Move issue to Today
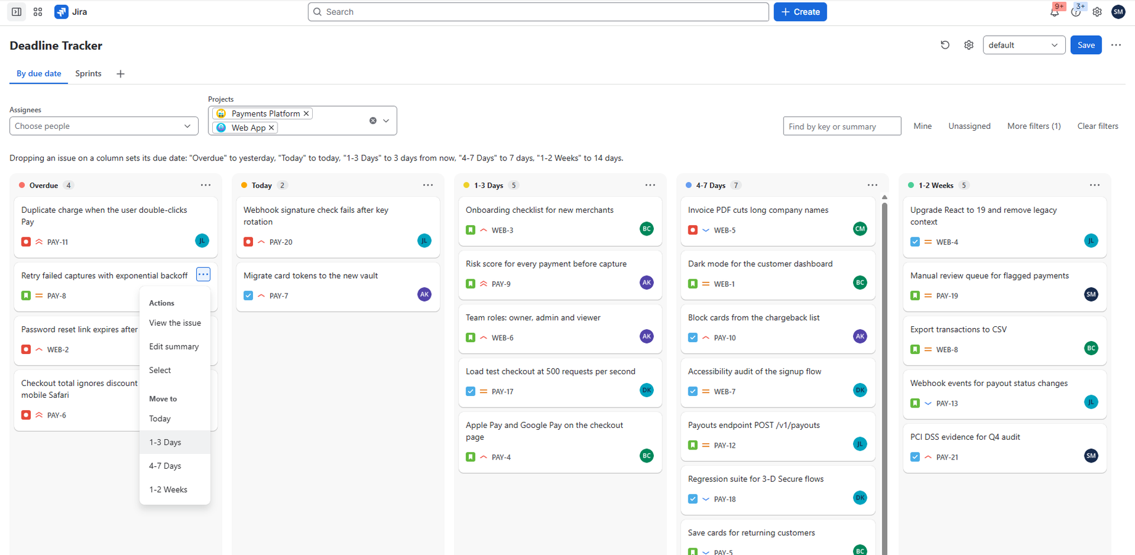 (x=175, y=419)
